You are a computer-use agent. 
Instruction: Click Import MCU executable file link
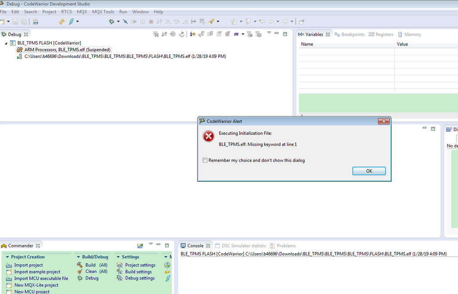(x=41, y=278)
